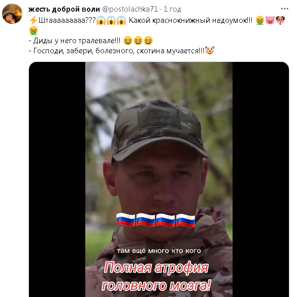The image size is (293, 297).
Task: Open the profile name "жесть доброй воли"
Action: click(64, 9)
